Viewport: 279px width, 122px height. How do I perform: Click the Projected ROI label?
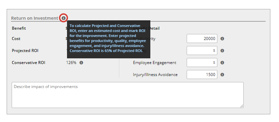(25, 51)
